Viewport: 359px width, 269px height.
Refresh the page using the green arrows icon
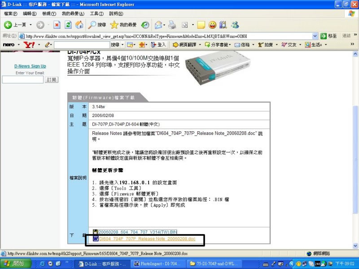pyautogui.click(x=68, y=25)
